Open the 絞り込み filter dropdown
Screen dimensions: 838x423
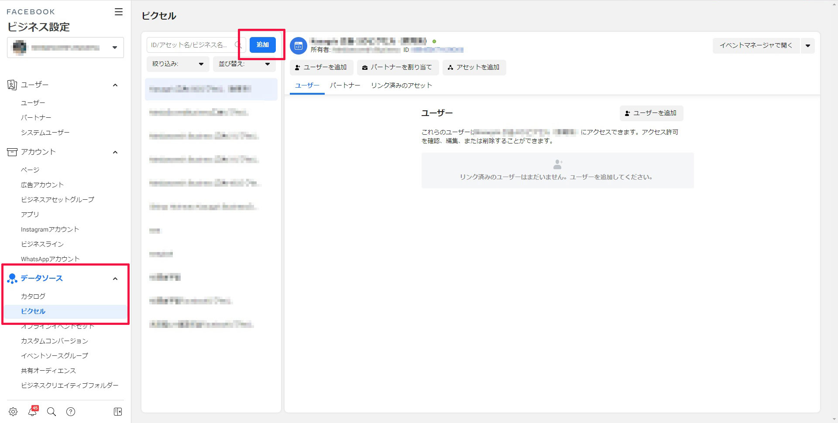(x=178, y=64)
